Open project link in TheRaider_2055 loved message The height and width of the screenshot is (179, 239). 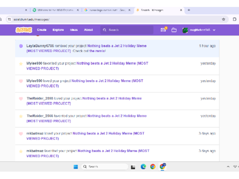coord(84,101)
